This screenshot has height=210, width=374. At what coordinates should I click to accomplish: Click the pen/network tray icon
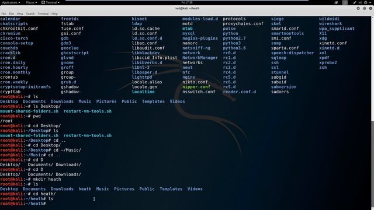[355, 2]
